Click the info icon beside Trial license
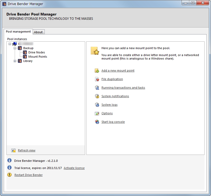211x196 pixels. coord(9,167)
